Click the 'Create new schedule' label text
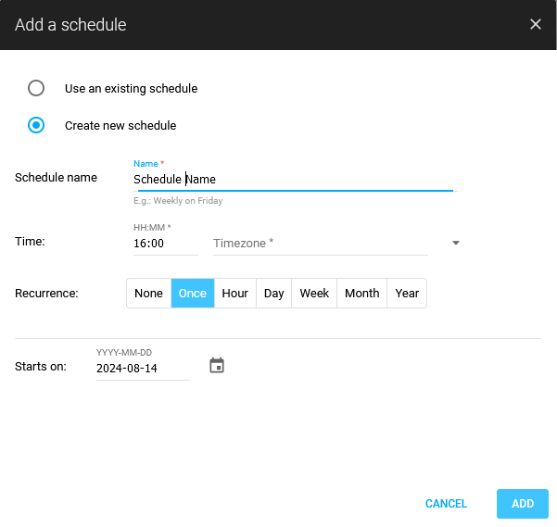Viewport: 557px width, 527px height. pyautogui.click(x=120, y=126)
